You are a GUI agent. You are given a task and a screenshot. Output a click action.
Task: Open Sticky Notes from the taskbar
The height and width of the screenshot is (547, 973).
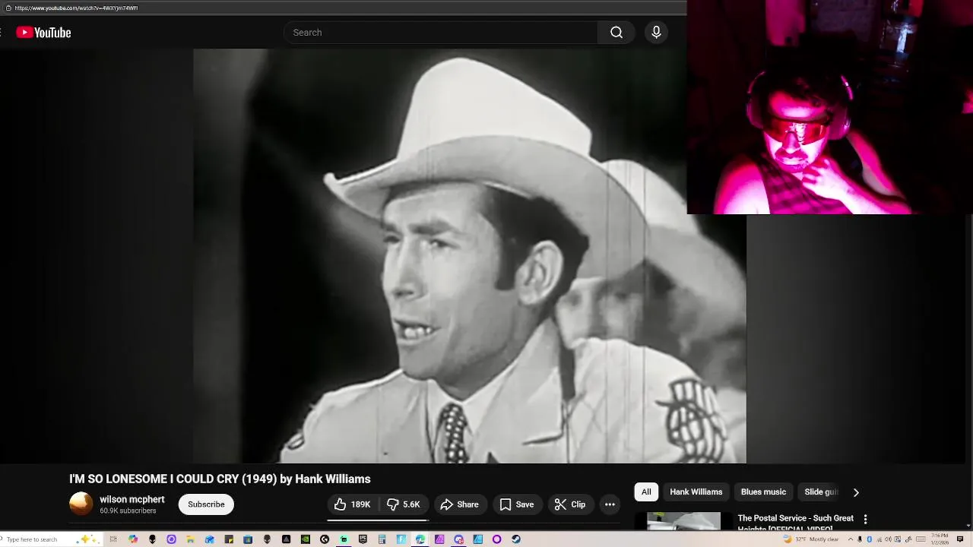point(229,539)
